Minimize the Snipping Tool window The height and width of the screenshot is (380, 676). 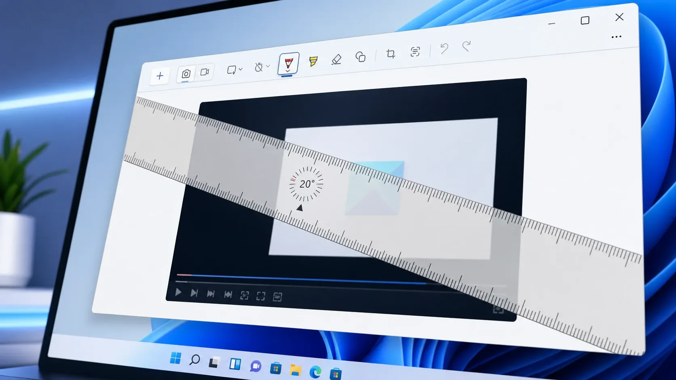pos(551,24)
